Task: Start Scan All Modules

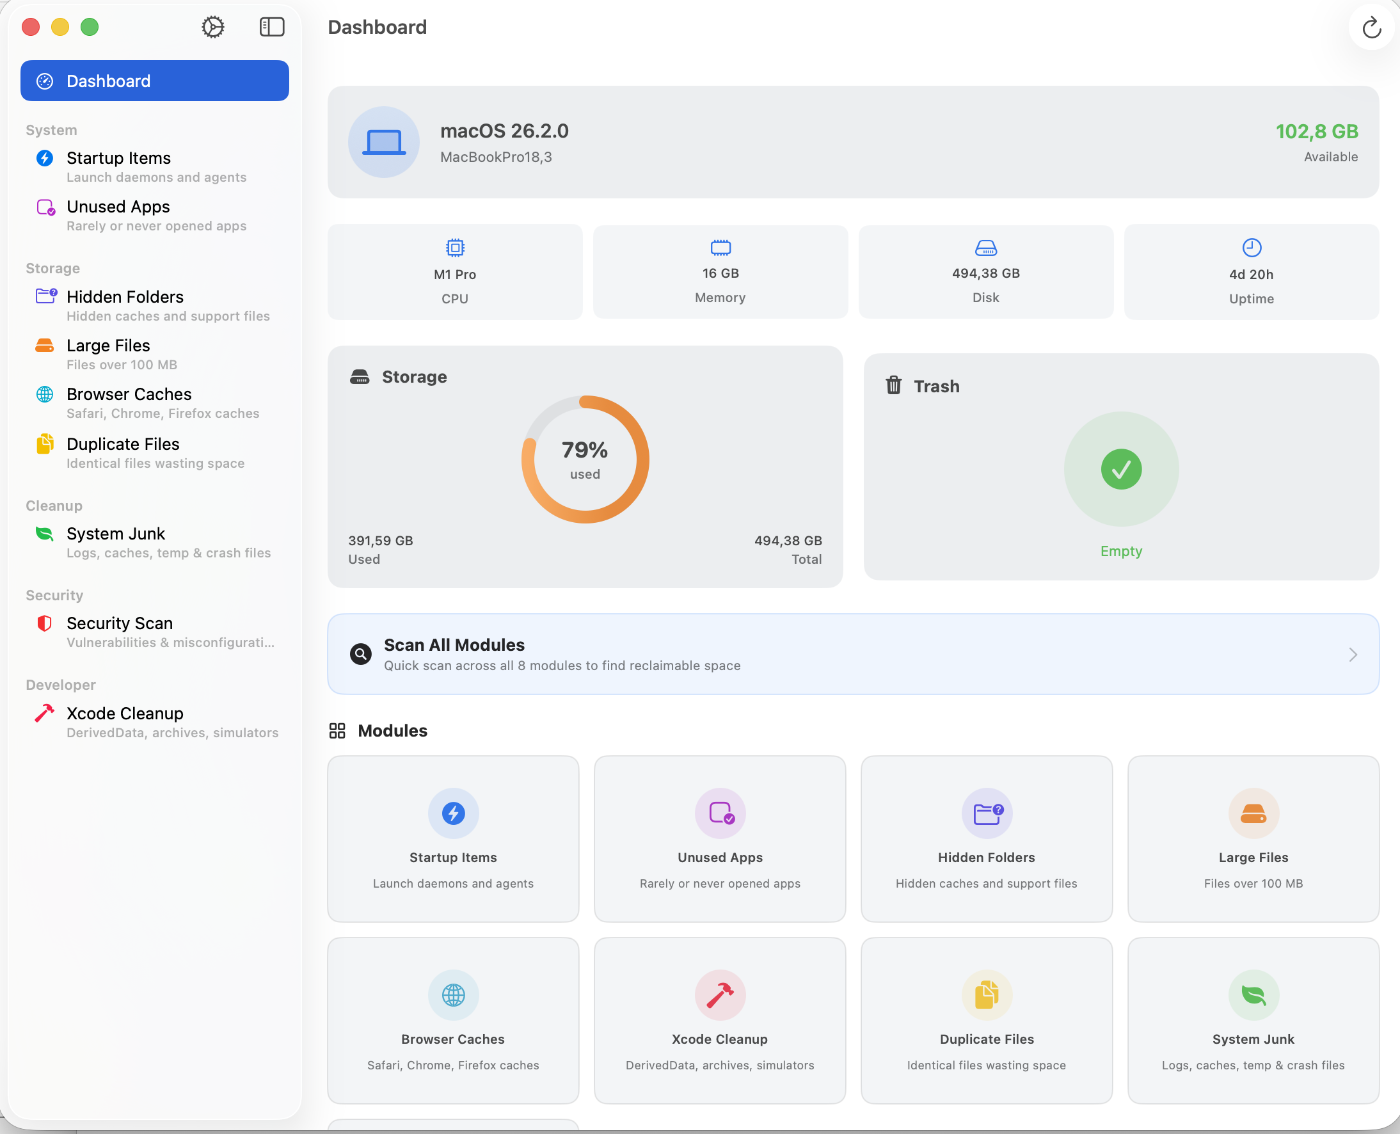Action: click(x=853, y=655)
